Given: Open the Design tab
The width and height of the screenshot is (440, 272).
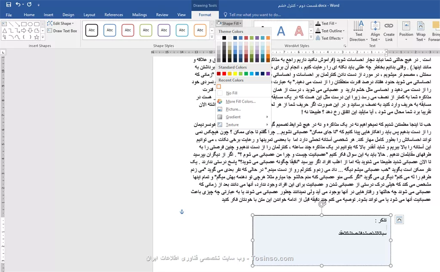Looking at the screenshot, I should coord(68,15).
